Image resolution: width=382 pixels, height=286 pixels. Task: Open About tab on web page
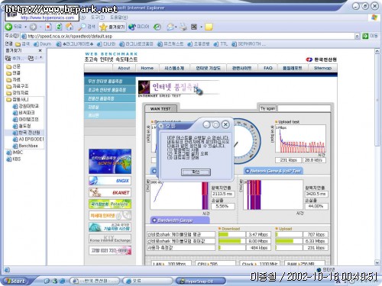click(x=124, y=68)
